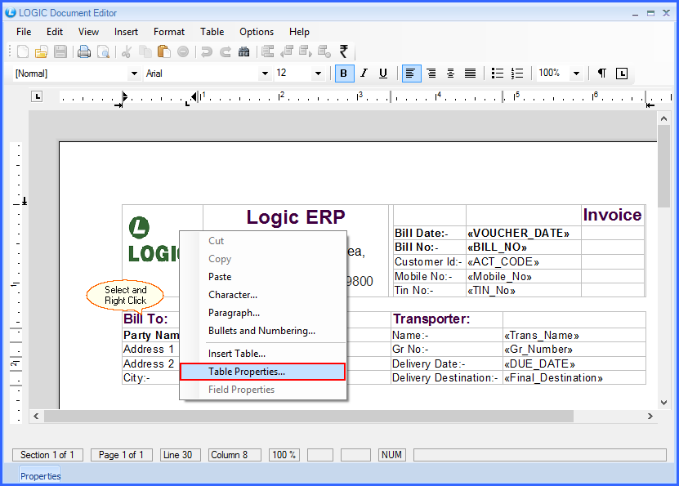
Task: Go to next field icon
Action: click(x=306, y=52)
